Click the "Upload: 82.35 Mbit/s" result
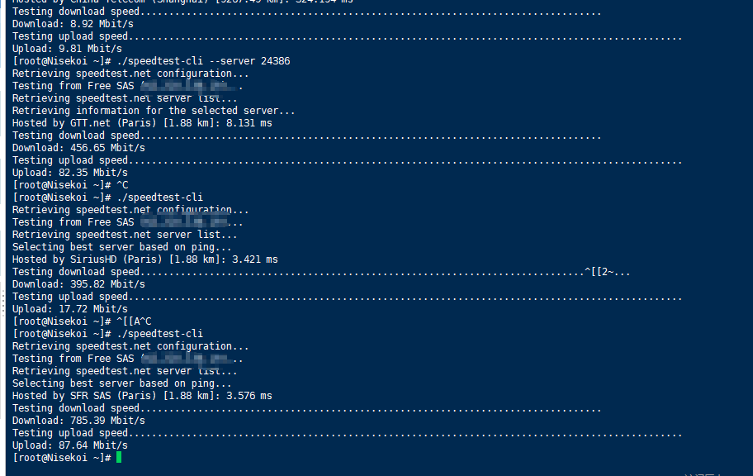 pyautogui.click(x=70, y=173)
